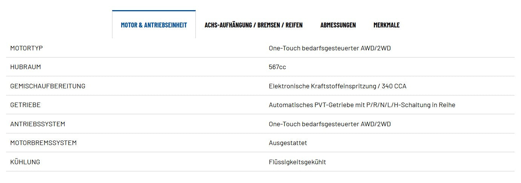Show the Merkmale tab
521x183 pixels.
[x=386, y=25]
